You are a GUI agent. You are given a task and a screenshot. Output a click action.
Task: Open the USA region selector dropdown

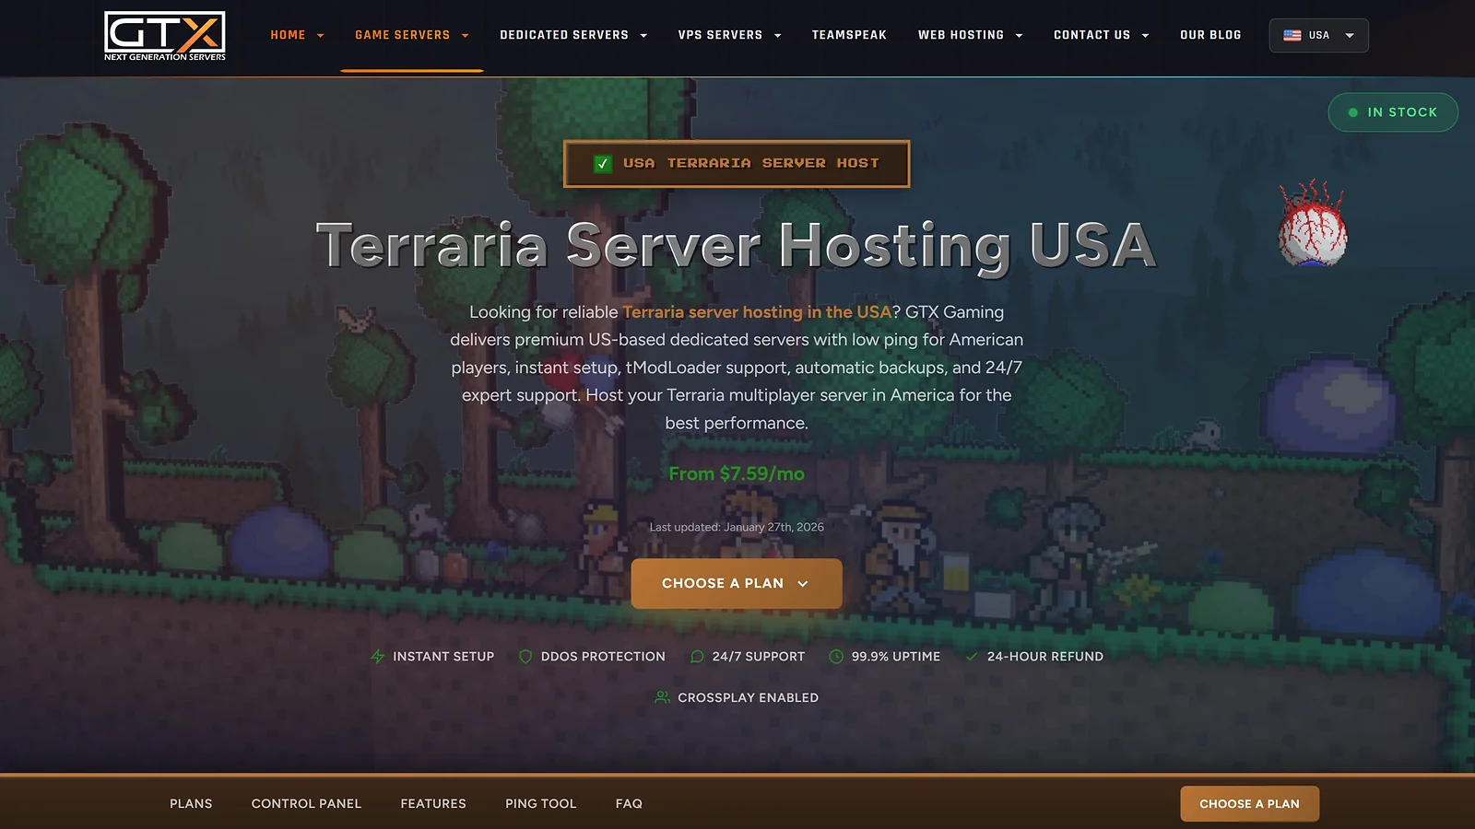1319,36
